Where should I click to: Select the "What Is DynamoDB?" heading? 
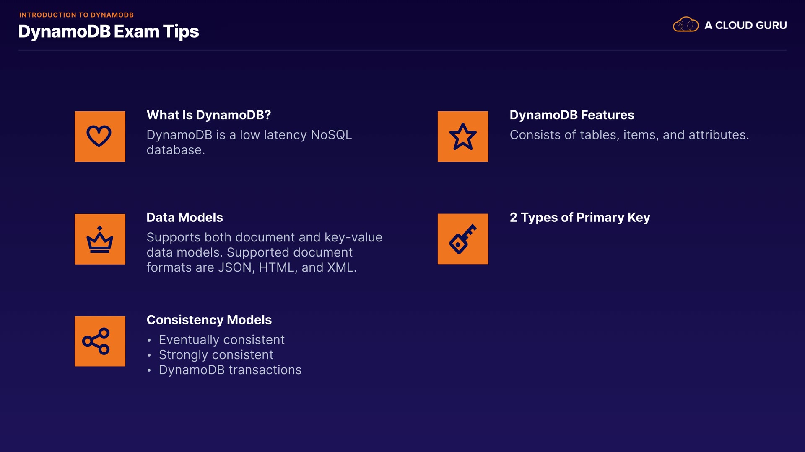coord(208,115)
